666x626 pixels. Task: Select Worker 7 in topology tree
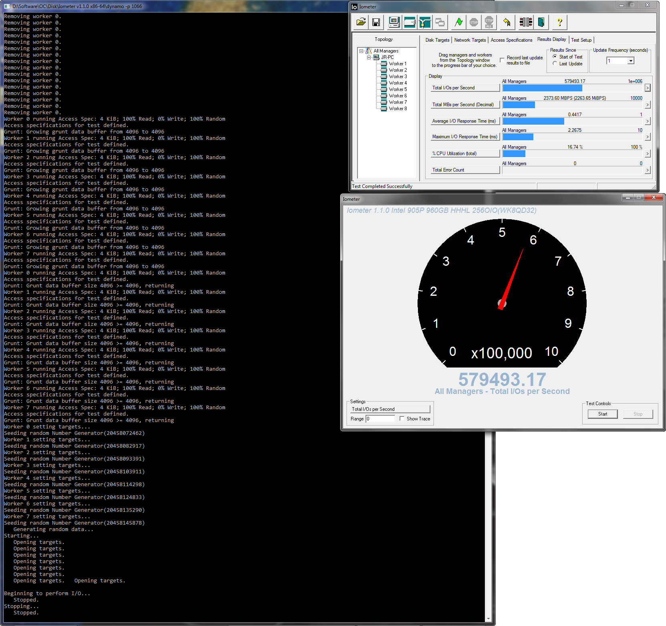tap(398, 102)
